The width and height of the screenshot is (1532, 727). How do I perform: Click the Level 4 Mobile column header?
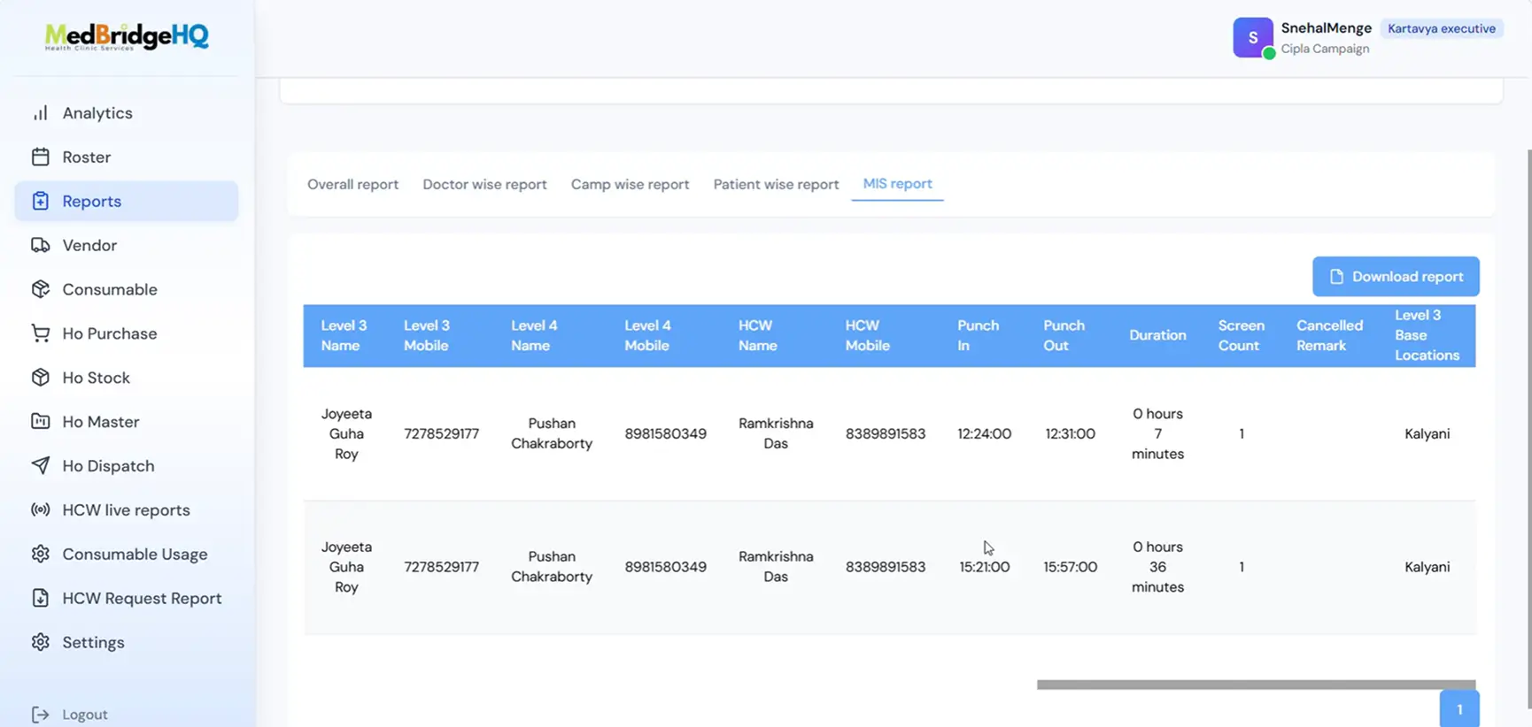click(x=647, y=335)
